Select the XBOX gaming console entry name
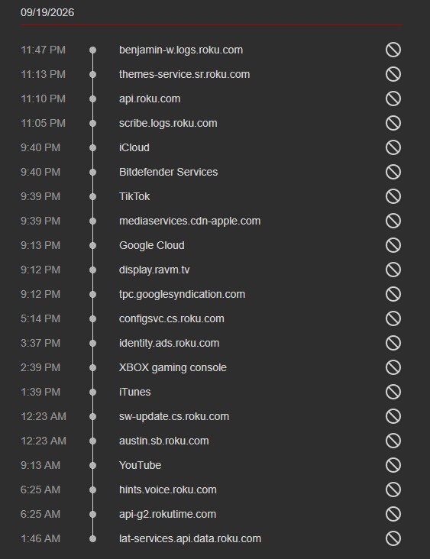 [173, 367]
